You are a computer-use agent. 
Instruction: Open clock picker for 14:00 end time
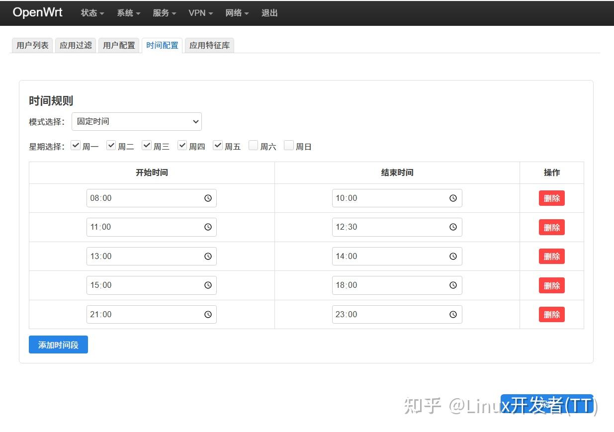pos(453,257)
